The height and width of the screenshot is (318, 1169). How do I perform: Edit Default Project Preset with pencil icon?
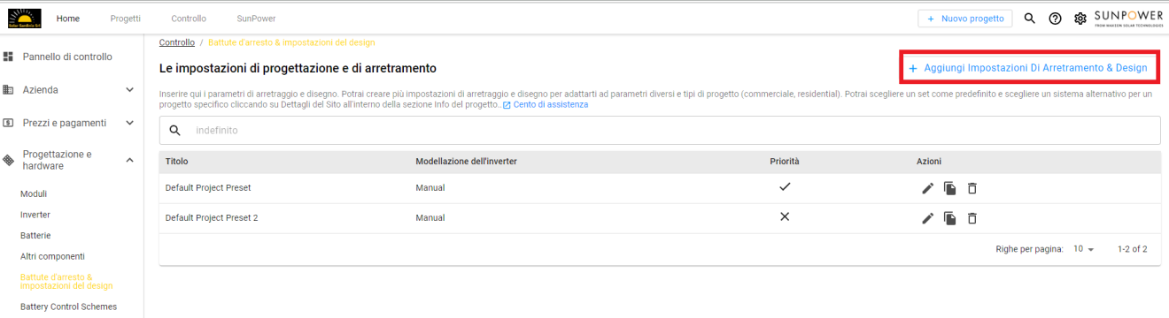click(x=927, y=188)
